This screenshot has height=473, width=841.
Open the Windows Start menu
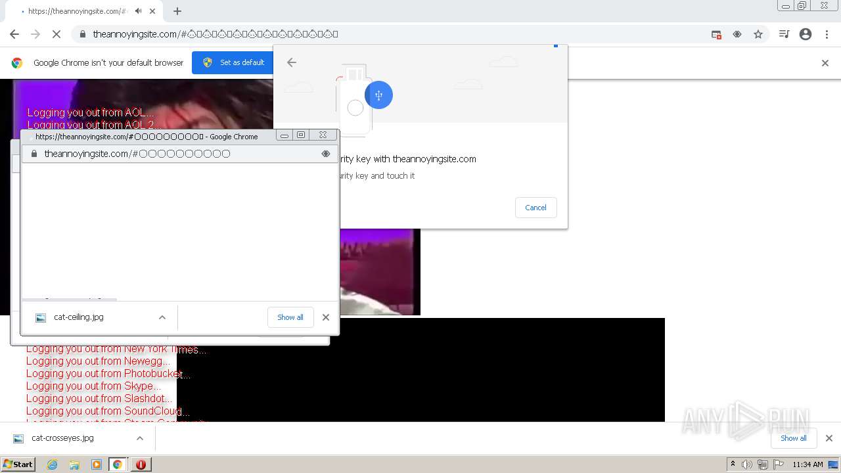[18, 464]
